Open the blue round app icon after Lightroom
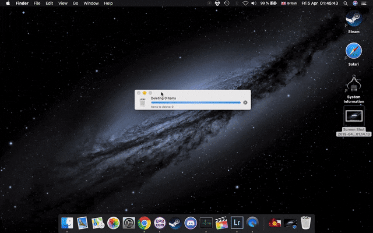 (252, 223)
